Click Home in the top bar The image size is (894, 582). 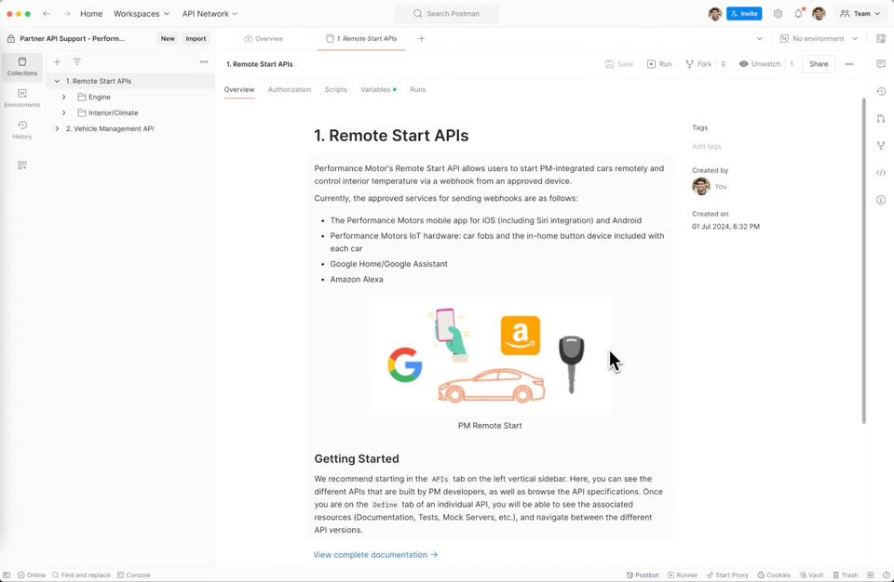(91, 14)
